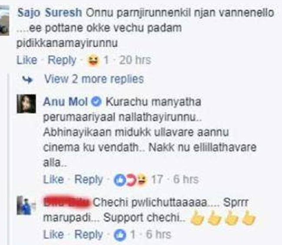Click the reply arrow icon beside View 2 more replies
The image size is (282, 245).
tap(27, 80)
